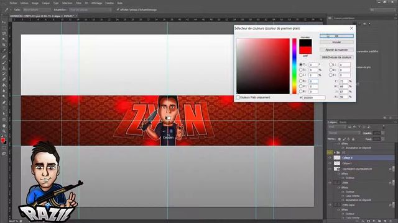Click inside the red color field
Viewport: 398px width, 223px height.
point(263,66)
